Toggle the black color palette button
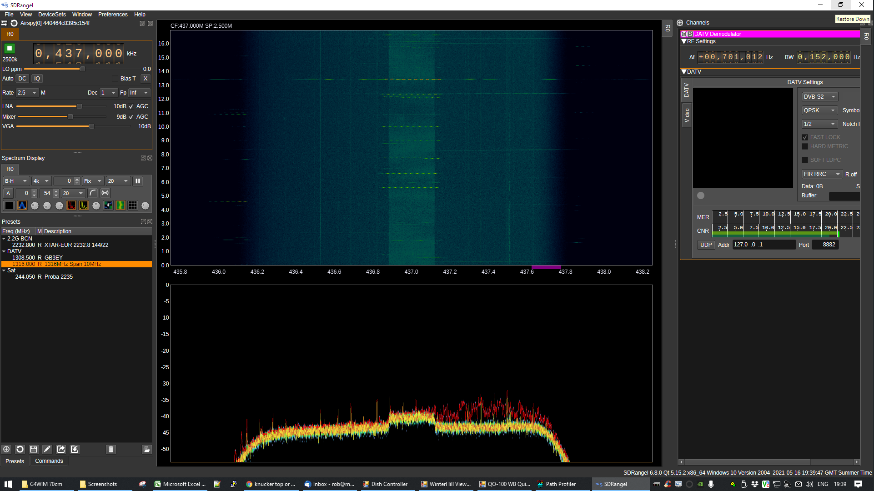Image resolution: width=874 pixels, height=491 pixels. click(9, 205)
